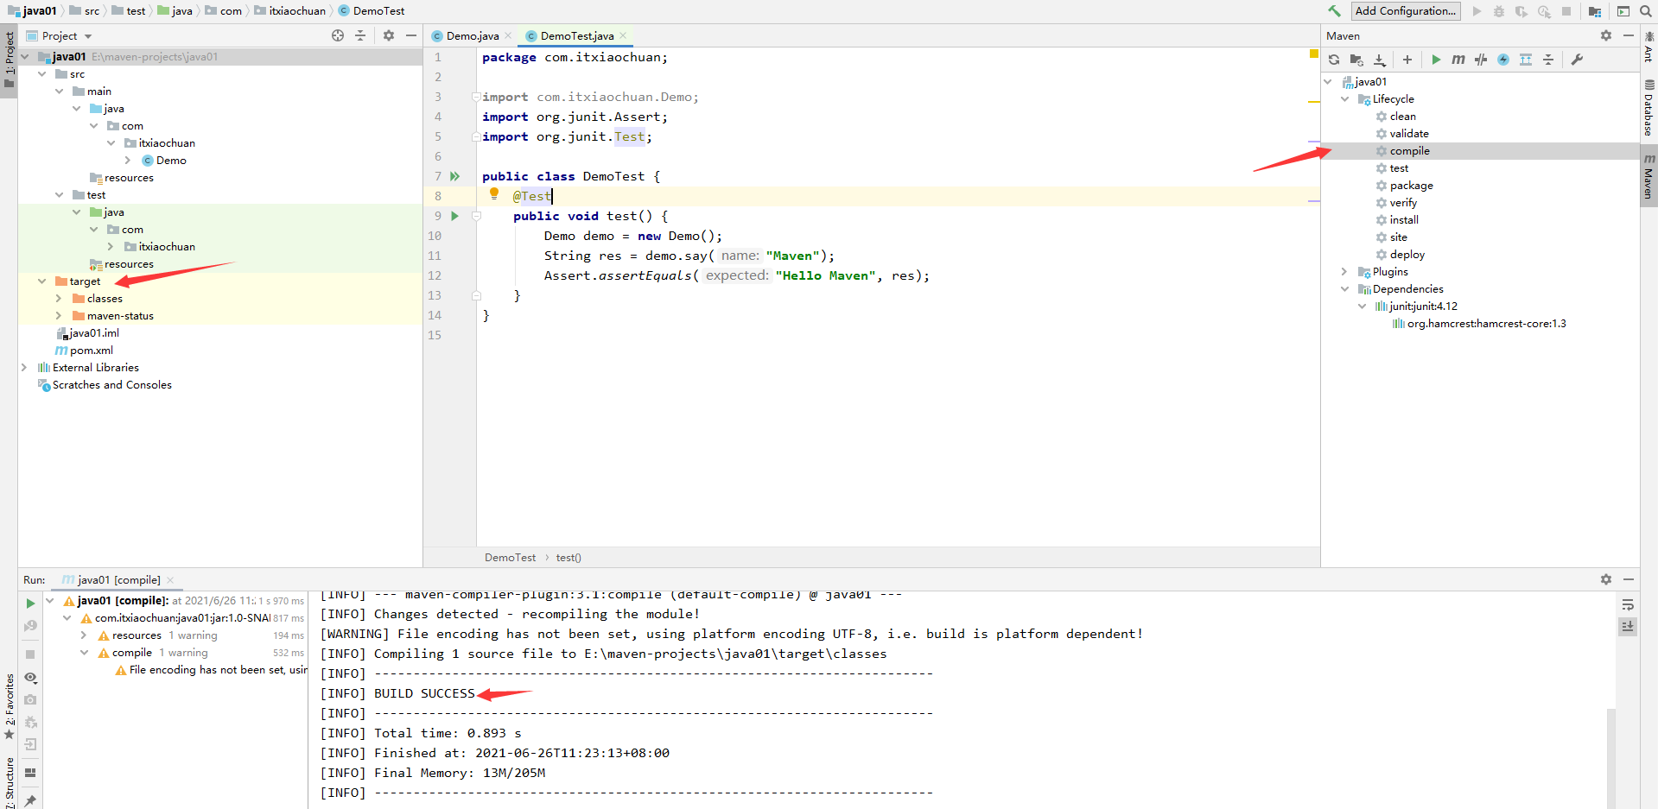Collapse the target folder
This screenshot has height=809, width=1658.
(x=42, y=281)
